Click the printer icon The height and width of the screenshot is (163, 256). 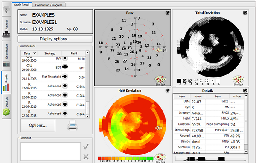(x=73, y=125)
